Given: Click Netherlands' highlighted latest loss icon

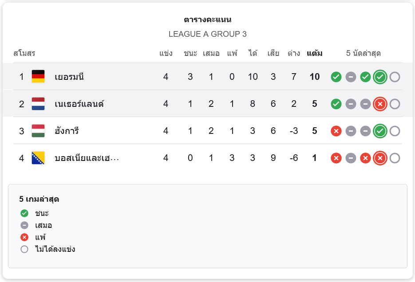Looking at the screenshot, I should click(x=379, y=104).
